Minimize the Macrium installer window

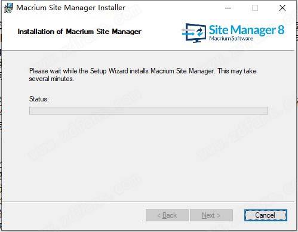(228, 8)
